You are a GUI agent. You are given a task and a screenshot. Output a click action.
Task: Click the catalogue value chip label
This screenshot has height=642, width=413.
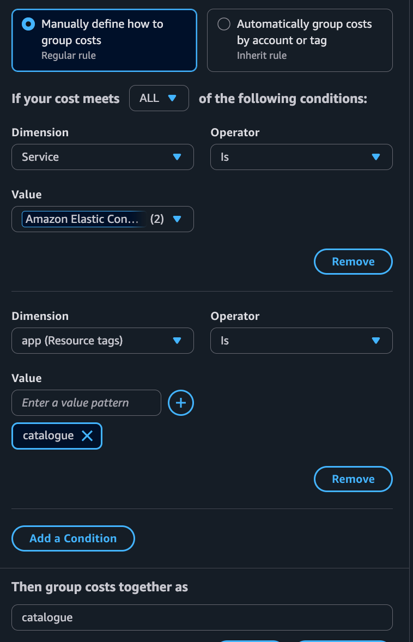(48, 435)
